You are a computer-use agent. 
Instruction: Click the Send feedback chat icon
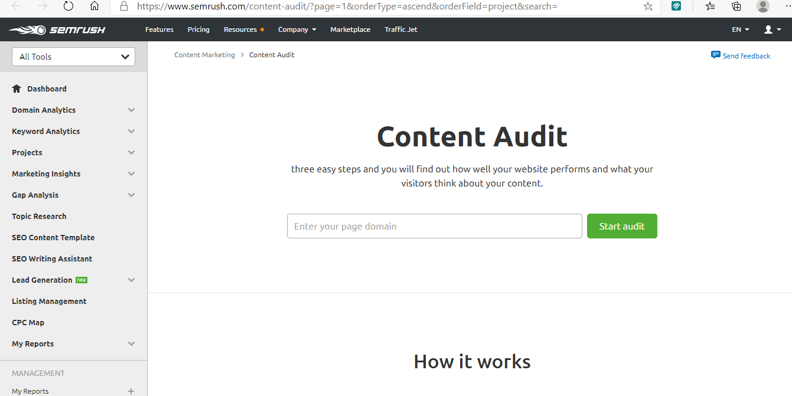pyautogui.click(x=716, y=55)
